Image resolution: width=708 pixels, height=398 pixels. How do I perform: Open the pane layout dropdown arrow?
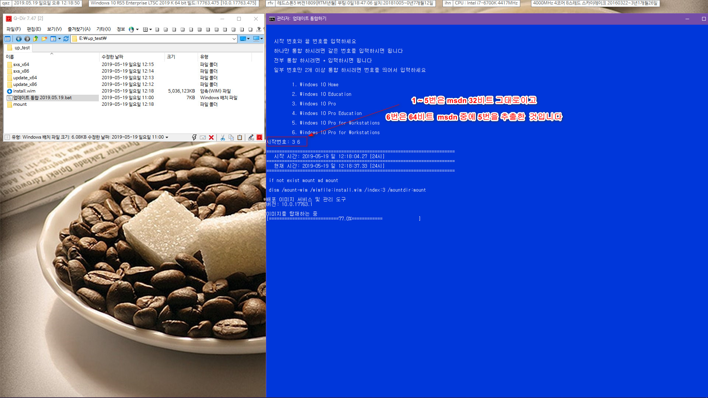click(x=150, y=29)
